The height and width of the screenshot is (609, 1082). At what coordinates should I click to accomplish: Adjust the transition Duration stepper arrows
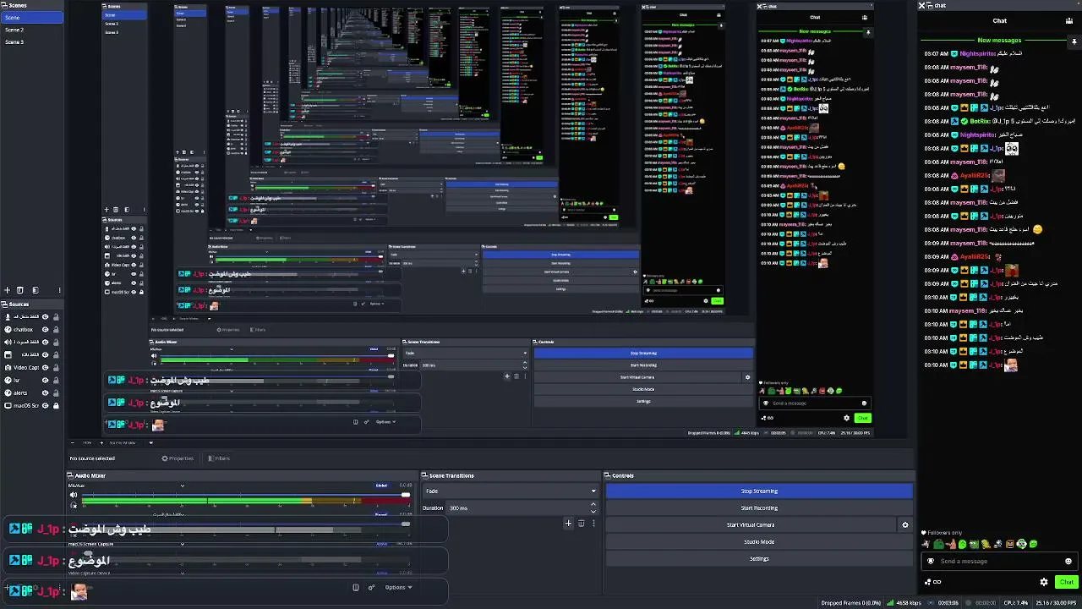(593, 507)
